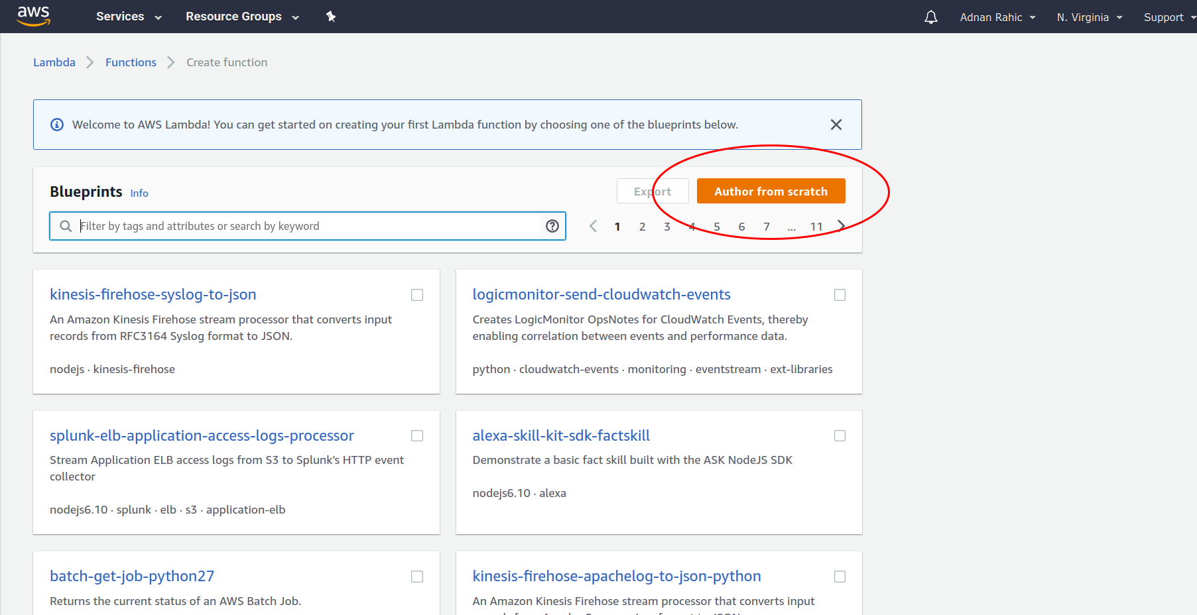Go to next blueprints page arrow

[x=842, y=226]
